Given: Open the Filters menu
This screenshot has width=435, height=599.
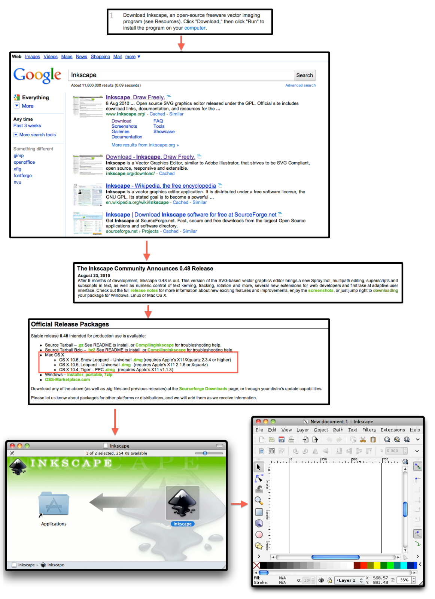Looking at the screenshot, I should [x=369, y=430].
